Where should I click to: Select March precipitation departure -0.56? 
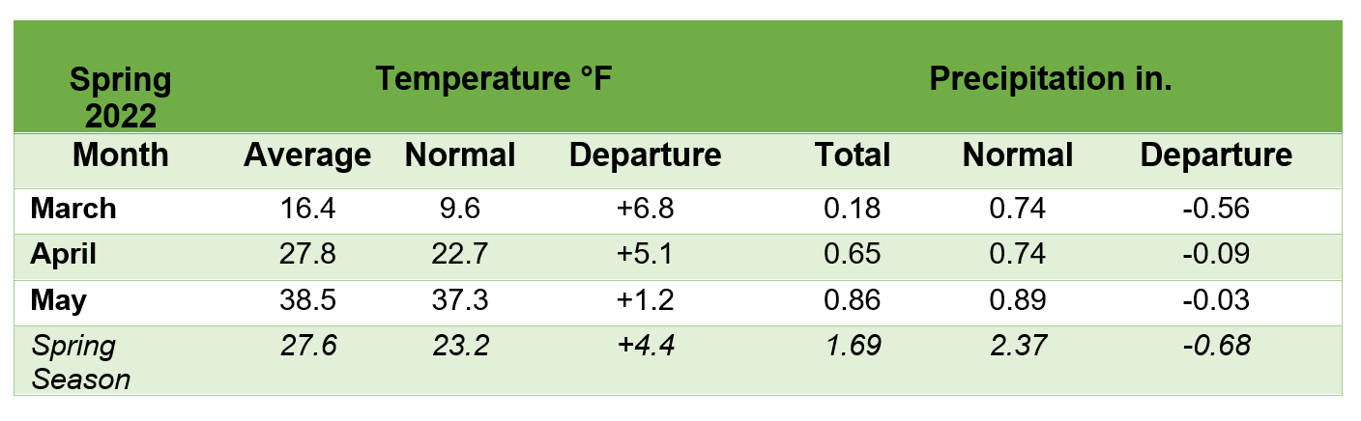coord(1216,208)
